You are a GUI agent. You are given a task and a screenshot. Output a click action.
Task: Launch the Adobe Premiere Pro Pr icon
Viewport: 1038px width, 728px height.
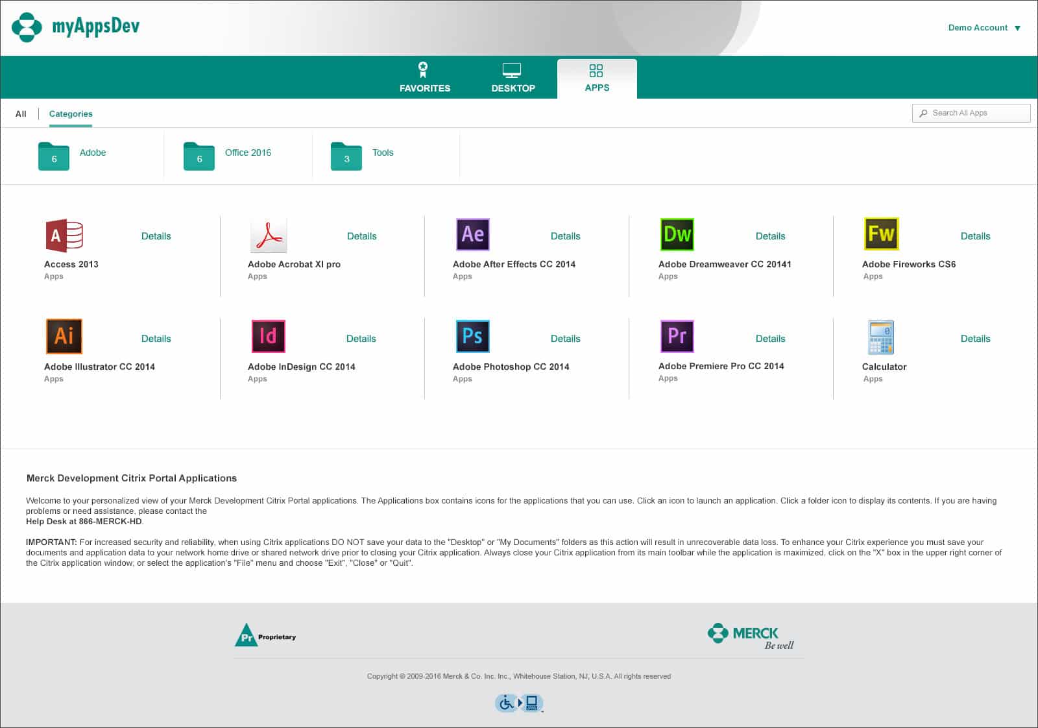677,336
